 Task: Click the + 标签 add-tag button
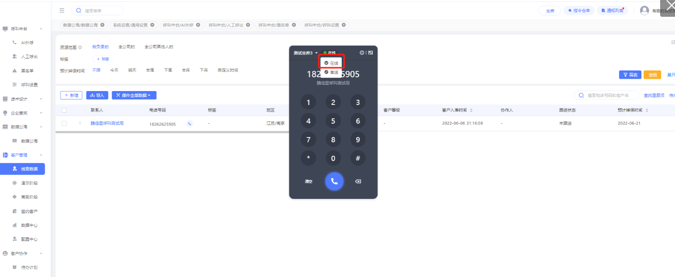103,59
